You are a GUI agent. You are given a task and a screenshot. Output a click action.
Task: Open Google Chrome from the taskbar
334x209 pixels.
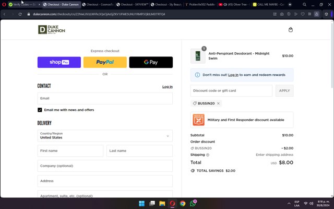(183, 203)
